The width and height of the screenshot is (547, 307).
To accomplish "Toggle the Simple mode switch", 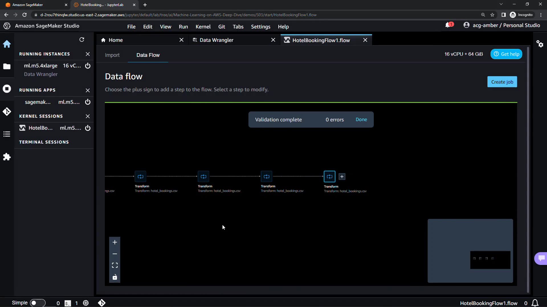I will [38, 303].
